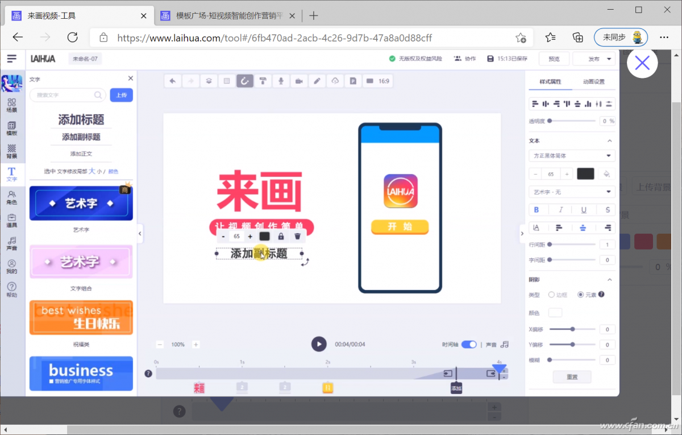Screen dimensions: 682x435
Task: Select the 元素 shadow type radio button
Action: [x=580, y=295]
